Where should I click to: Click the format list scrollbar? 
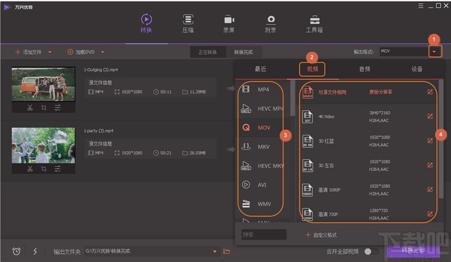(x=292, y=97)
